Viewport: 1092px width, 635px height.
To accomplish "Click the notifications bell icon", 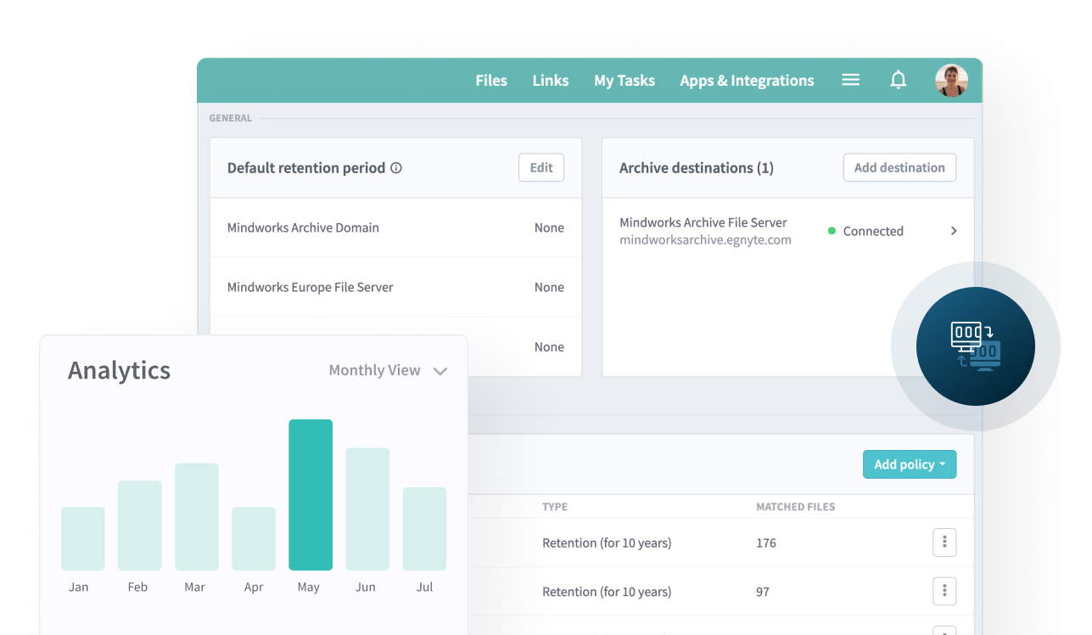I will [x=898, y=80].
